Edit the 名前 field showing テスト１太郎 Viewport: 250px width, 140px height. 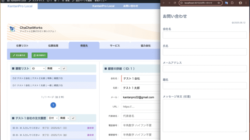tap(141, 88)
